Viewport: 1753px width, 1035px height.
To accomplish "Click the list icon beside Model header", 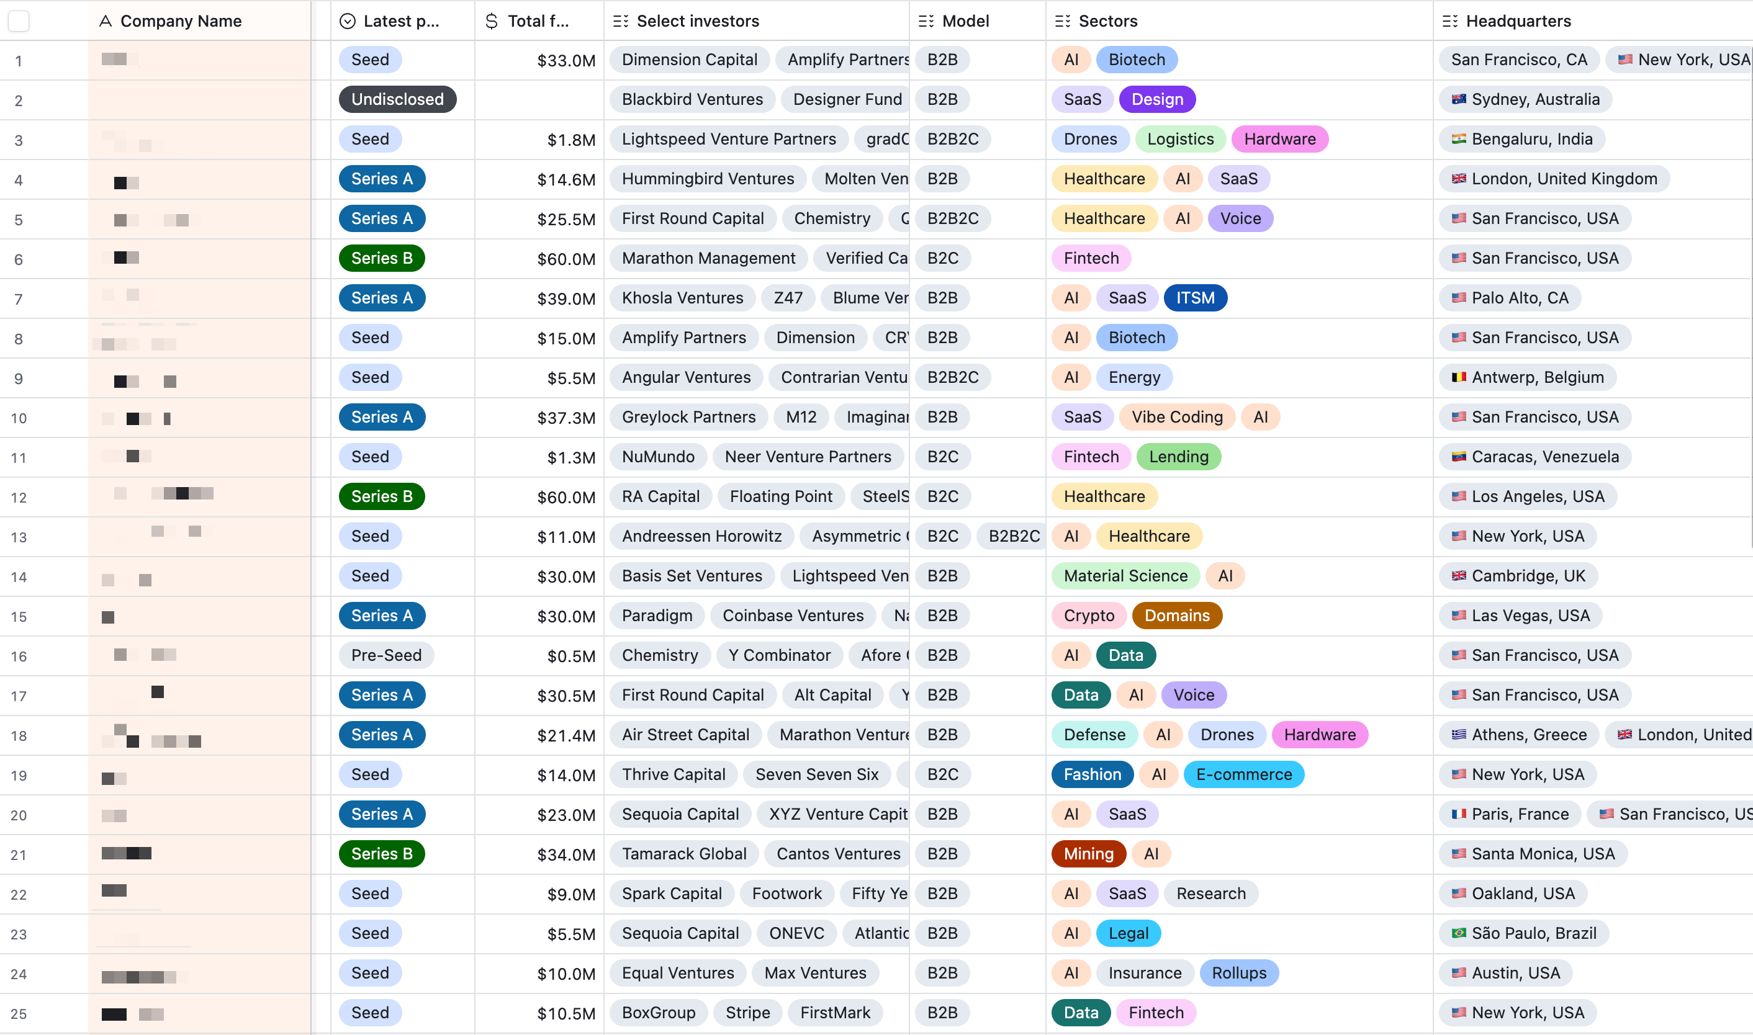I will [x=926, y=21].
